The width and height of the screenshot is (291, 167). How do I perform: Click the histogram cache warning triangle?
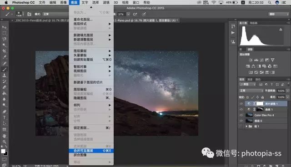tap(281, 30)
